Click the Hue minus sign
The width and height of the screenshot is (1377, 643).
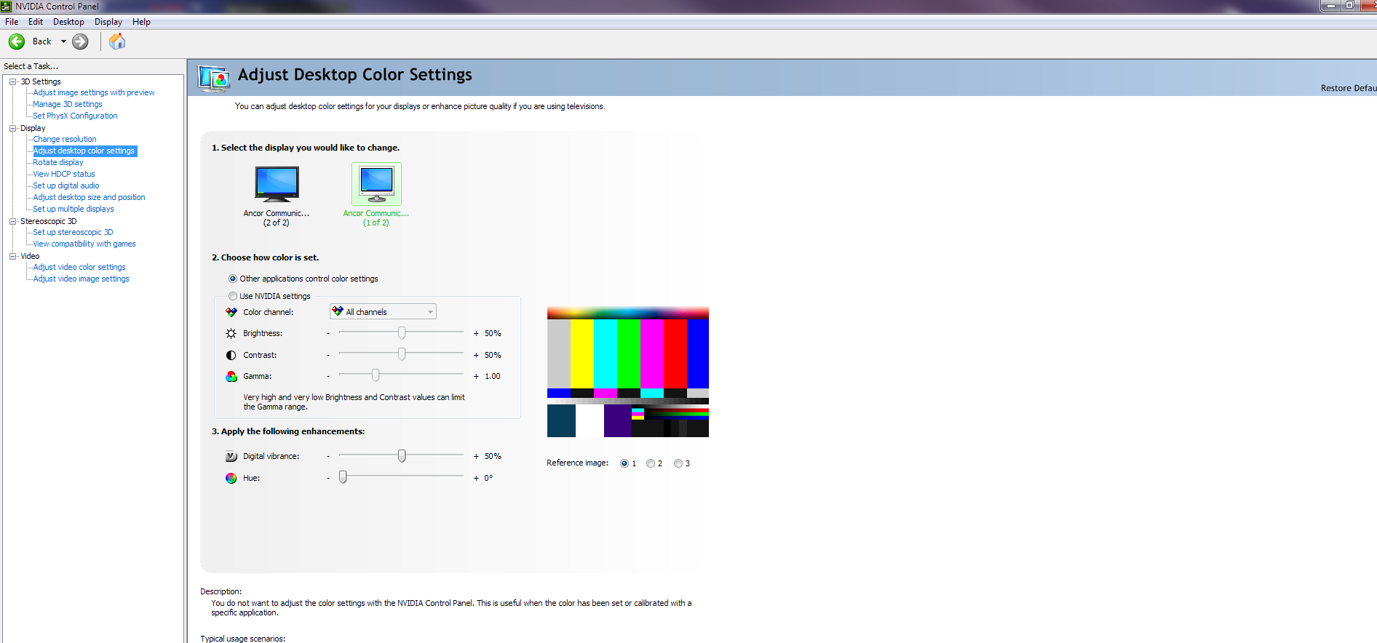(x=328, y=478)
